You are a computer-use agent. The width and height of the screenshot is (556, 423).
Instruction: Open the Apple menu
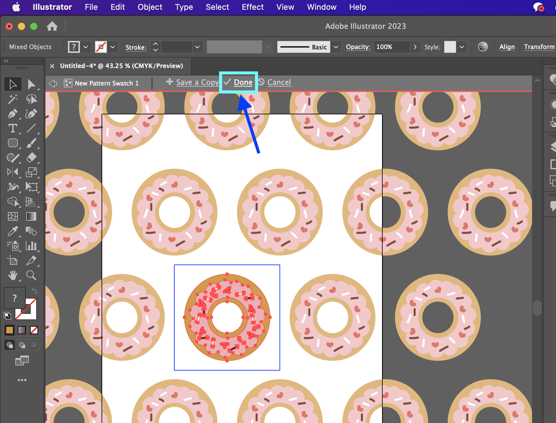coord(16,7)
